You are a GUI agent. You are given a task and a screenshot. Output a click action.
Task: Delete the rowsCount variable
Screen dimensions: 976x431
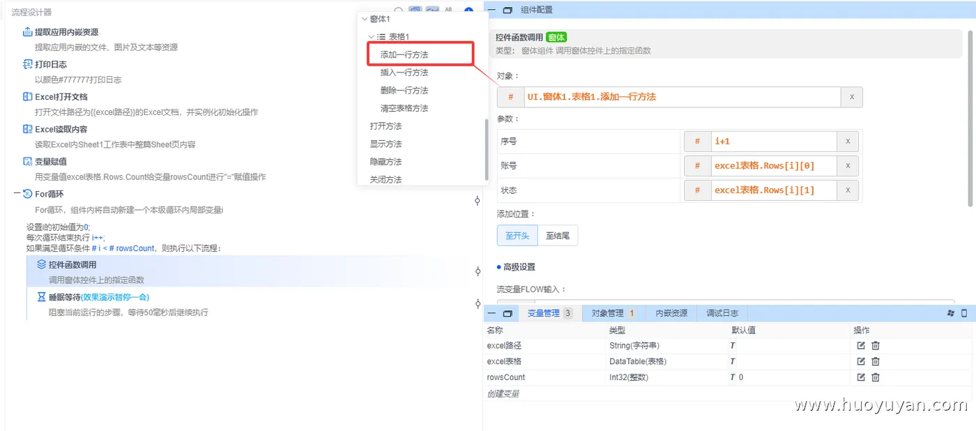tap(876, 377)
